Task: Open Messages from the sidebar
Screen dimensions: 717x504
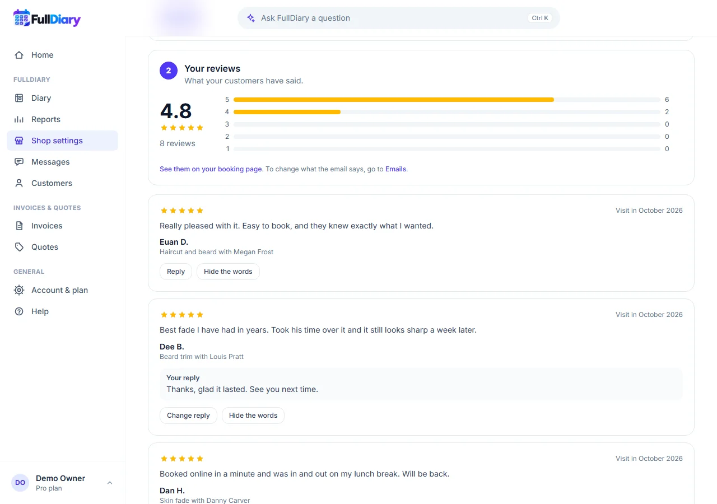Action: (x=62, y=162)
